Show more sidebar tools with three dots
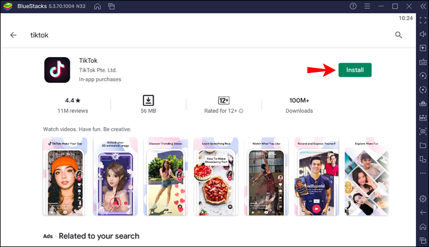 [x=423, y=173]
